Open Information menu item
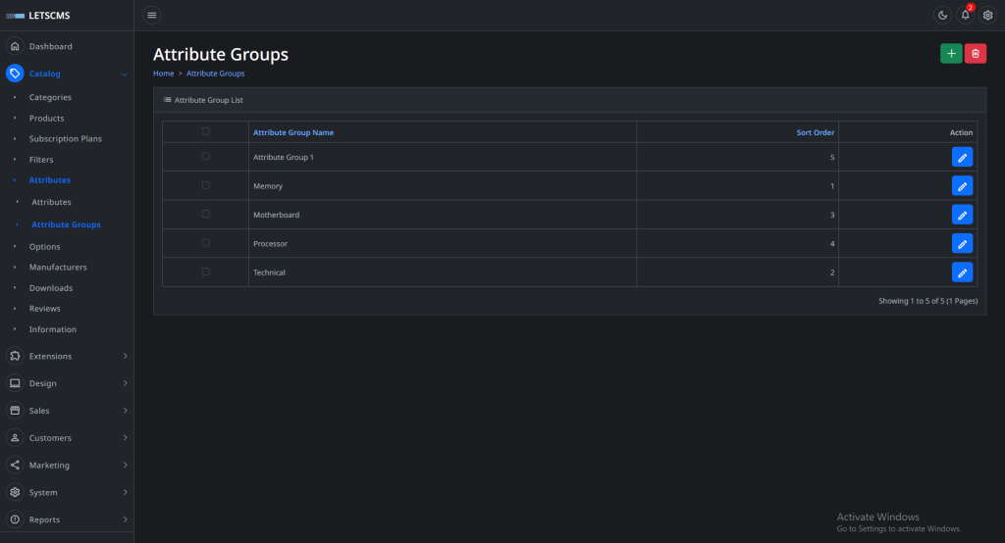Viewport: 1005px width, 543px height. [x=53, y=329]
